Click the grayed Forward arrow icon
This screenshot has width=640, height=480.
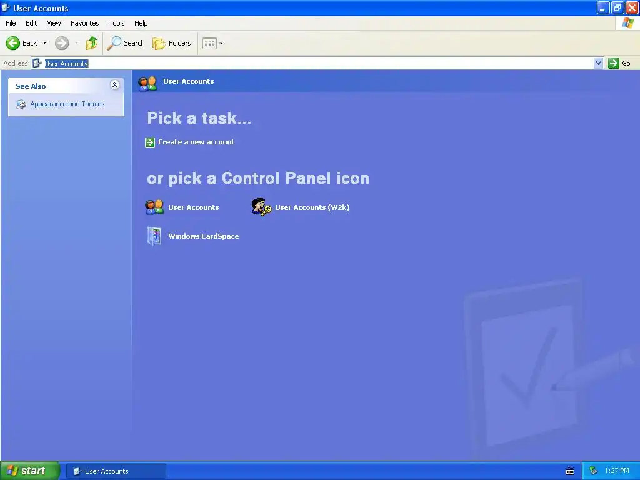click(62, 43)
